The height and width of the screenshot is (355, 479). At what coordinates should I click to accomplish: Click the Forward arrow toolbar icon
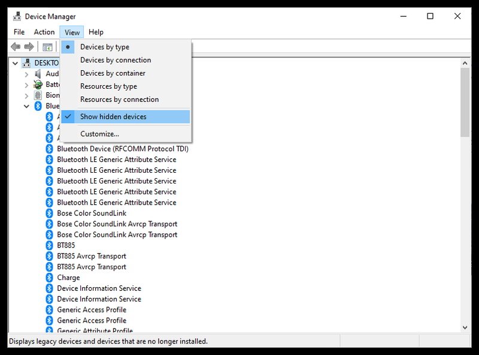(x=29, y=47)
